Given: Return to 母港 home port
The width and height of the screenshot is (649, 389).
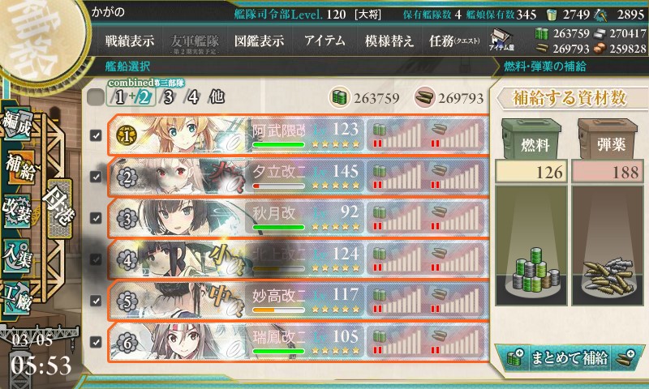Looking at the screenshot, I should tap(59, 208).
